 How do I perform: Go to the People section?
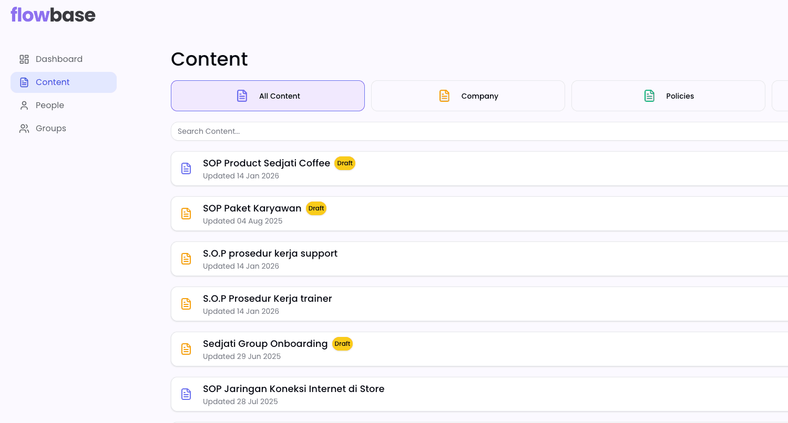(x=50, y=105)
